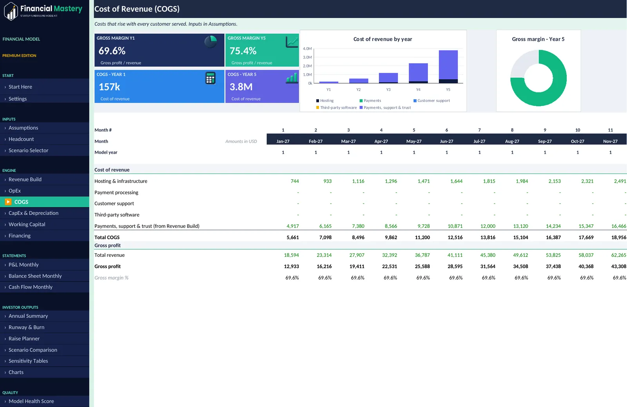
Task: Open the Charts sheet
Action: tap(45, 372)
